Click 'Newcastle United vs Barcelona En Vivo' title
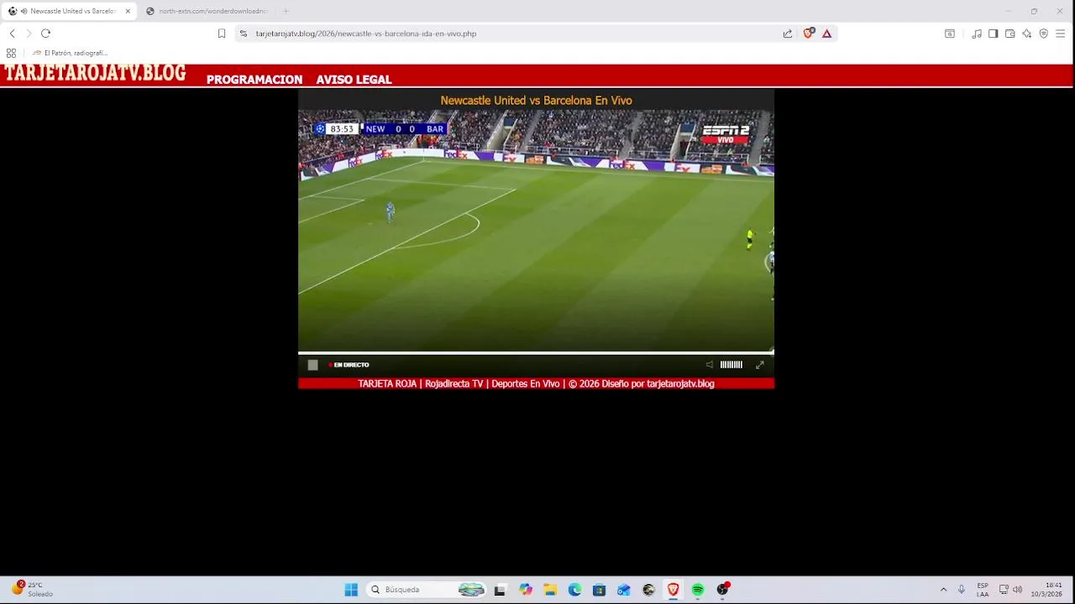1075x604 pixels. point(536,101)
